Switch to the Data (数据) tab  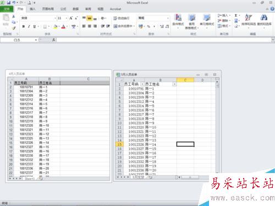click(x=75, y=9)
